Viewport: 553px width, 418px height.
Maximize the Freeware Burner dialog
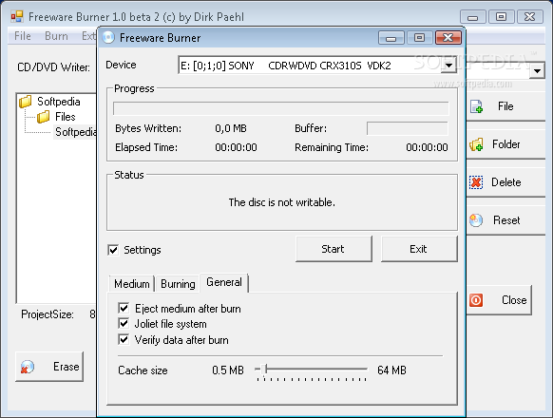(419, 37)
